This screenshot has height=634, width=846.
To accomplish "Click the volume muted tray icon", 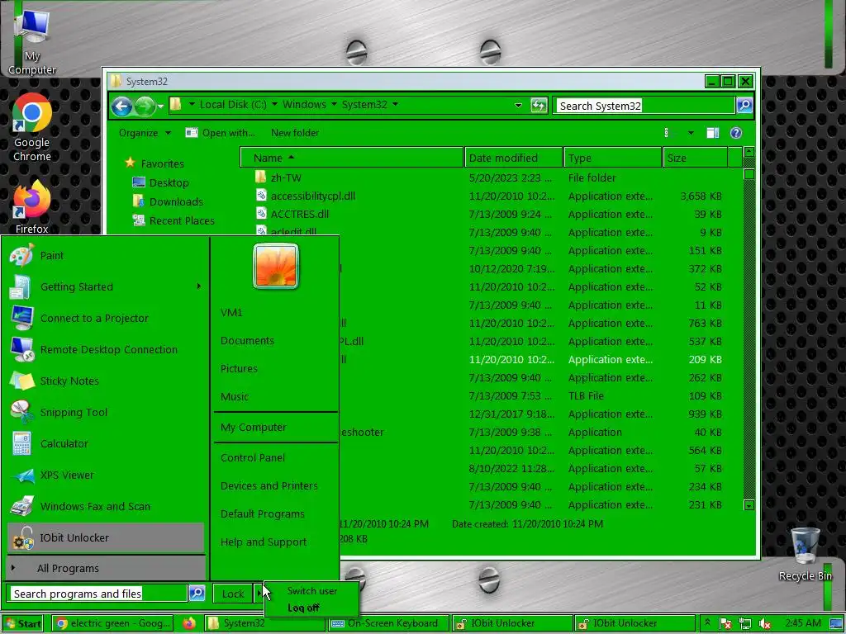I will click(x=764, y=624).
